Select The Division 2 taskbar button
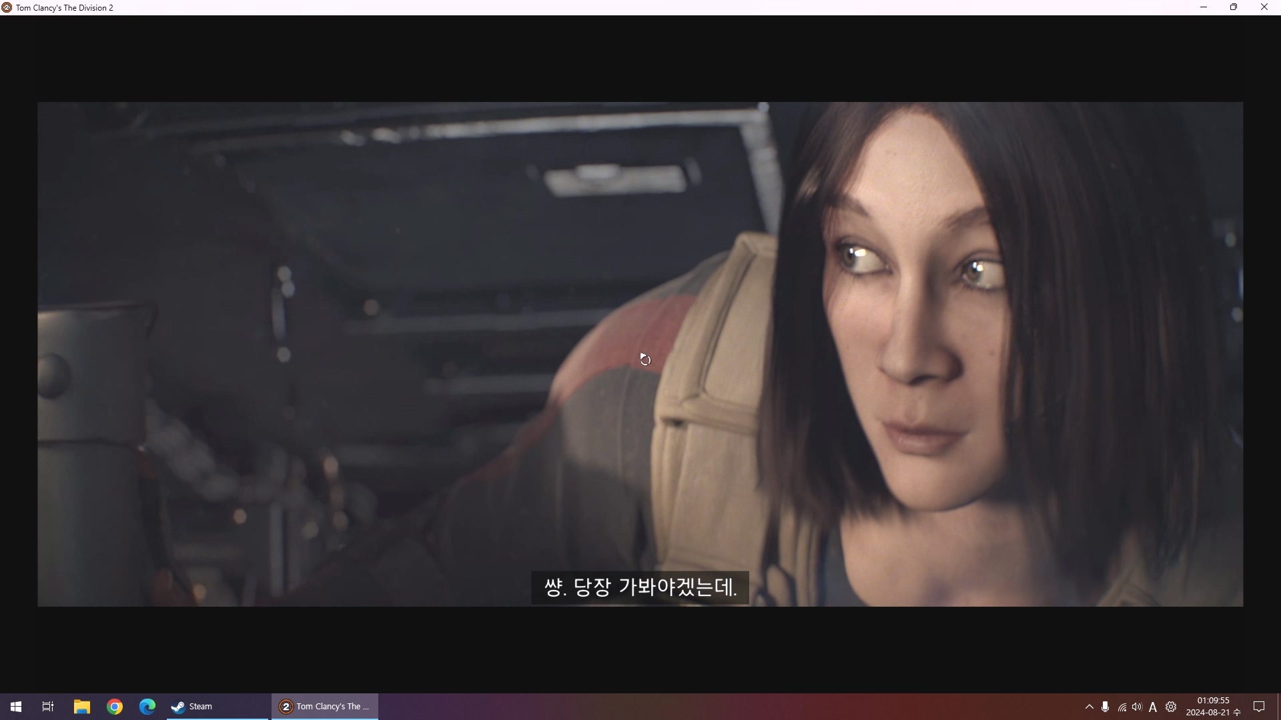This screenshot has height=720, width=1281. coord(325,707)
